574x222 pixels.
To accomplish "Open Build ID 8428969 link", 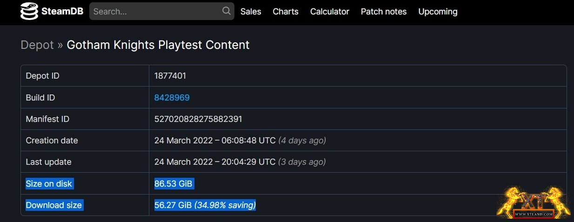I will click(x=172, y=98).
